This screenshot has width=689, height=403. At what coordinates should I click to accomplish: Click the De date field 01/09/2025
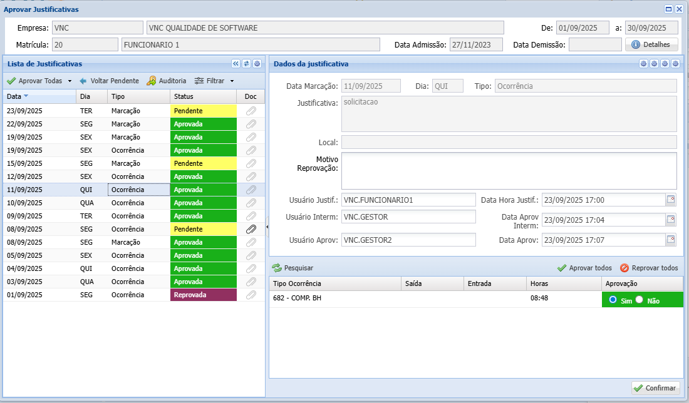pos(583,28)
